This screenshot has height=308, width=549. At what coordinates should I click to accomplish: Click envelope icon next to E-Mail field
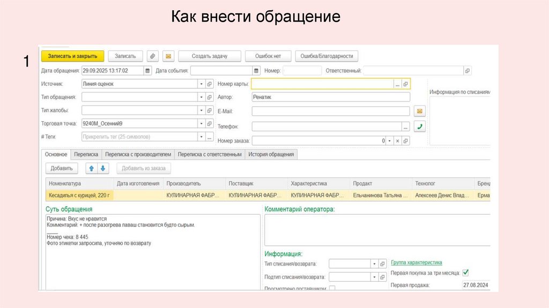pos(419,112)
